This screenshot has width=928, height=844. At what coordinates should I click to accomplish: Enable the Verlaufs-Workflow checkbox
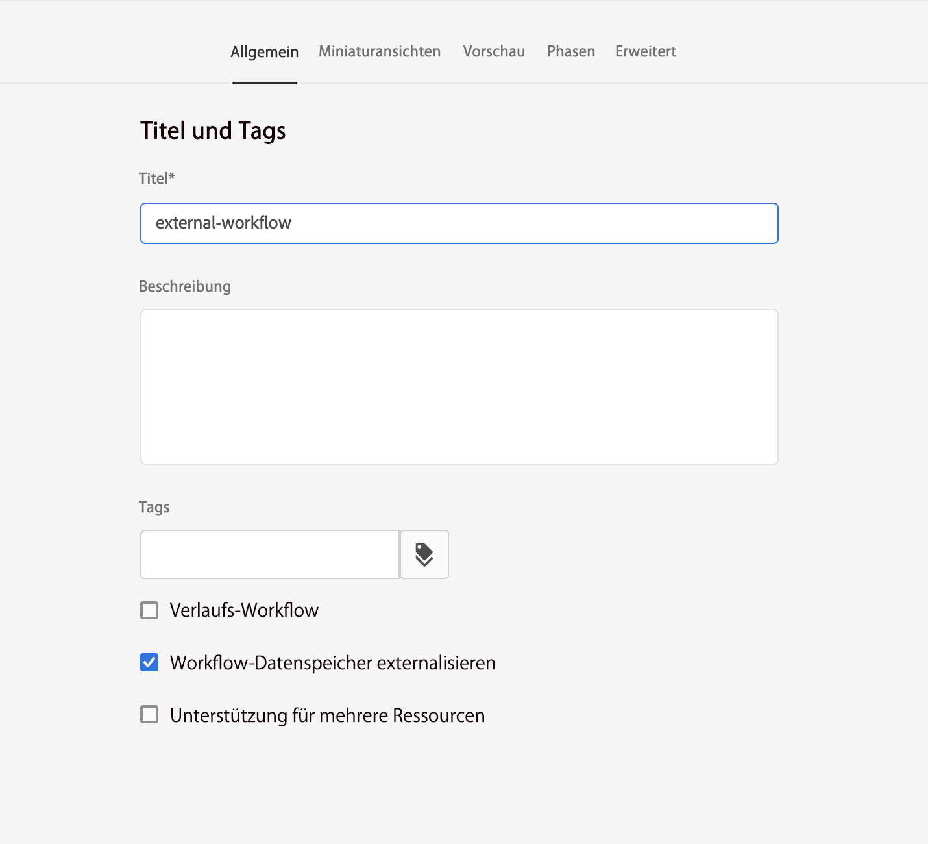(149, 610)
